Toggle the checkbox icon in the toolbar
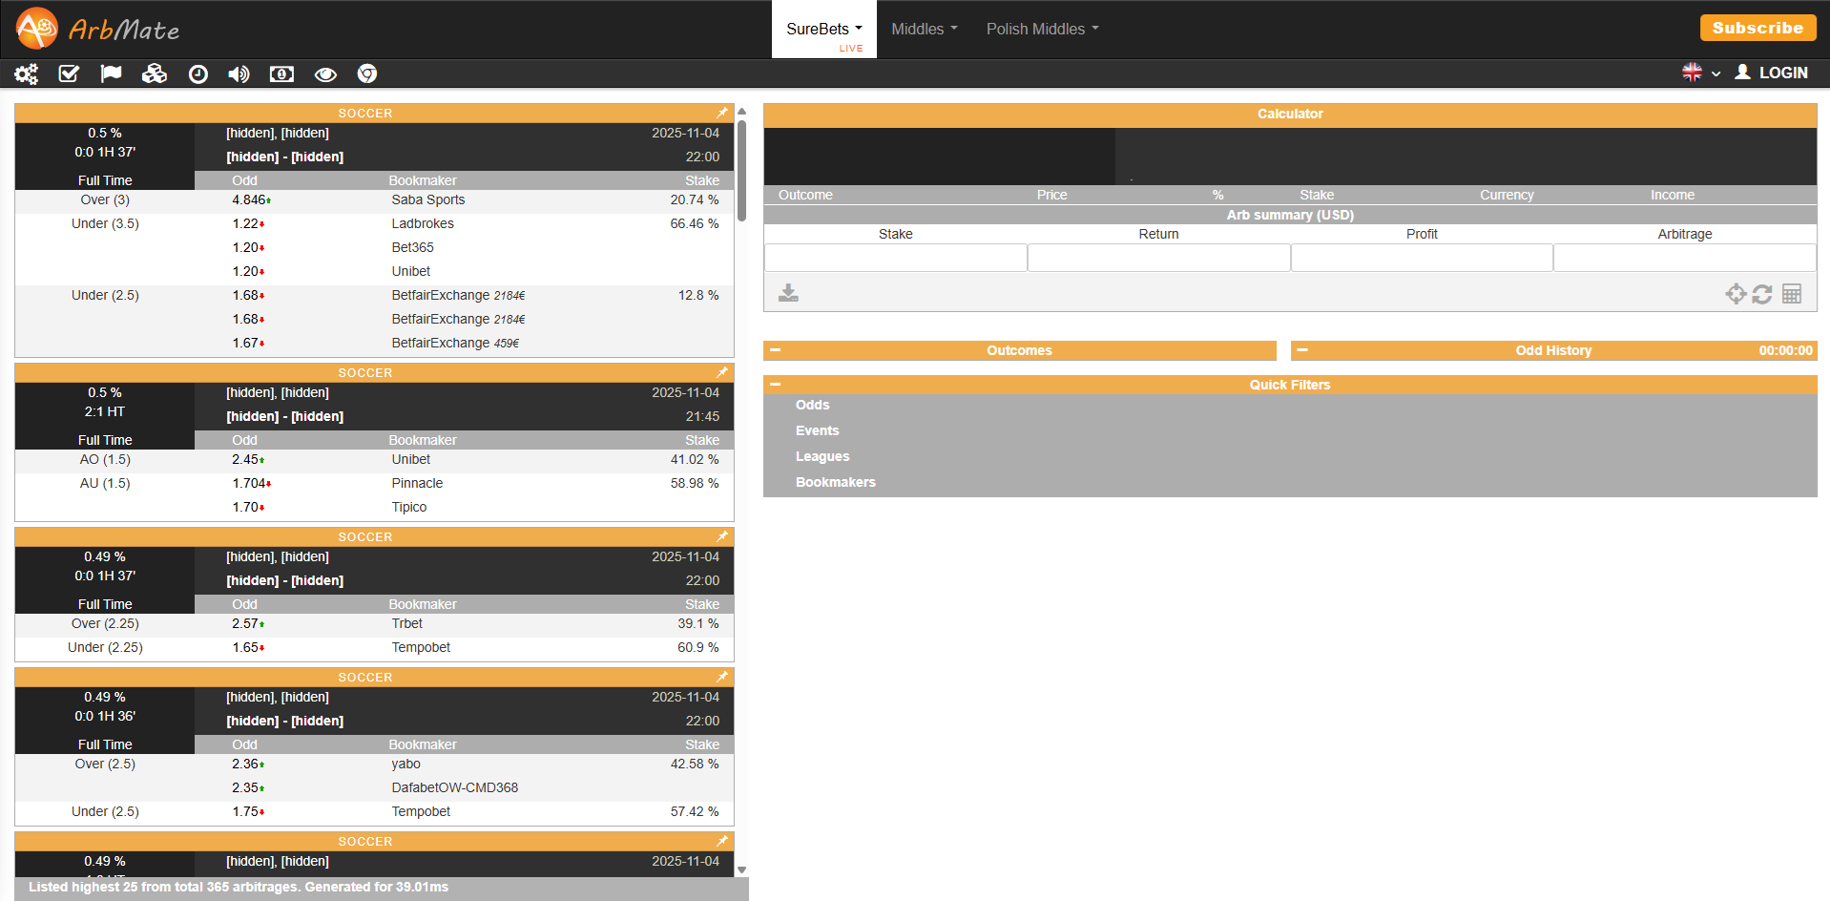1830x901 pixels. click(69, 73)
